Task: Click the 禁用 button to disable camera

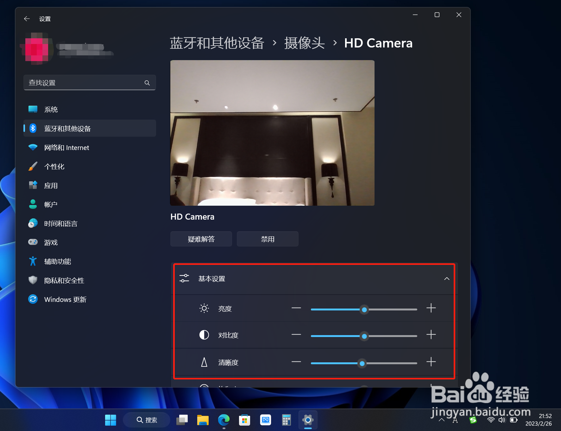Action: click(x=268, y=239)
